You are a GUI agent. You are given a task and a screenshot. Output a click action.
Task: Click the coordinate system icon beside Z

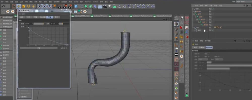click(x=54, y=7)
